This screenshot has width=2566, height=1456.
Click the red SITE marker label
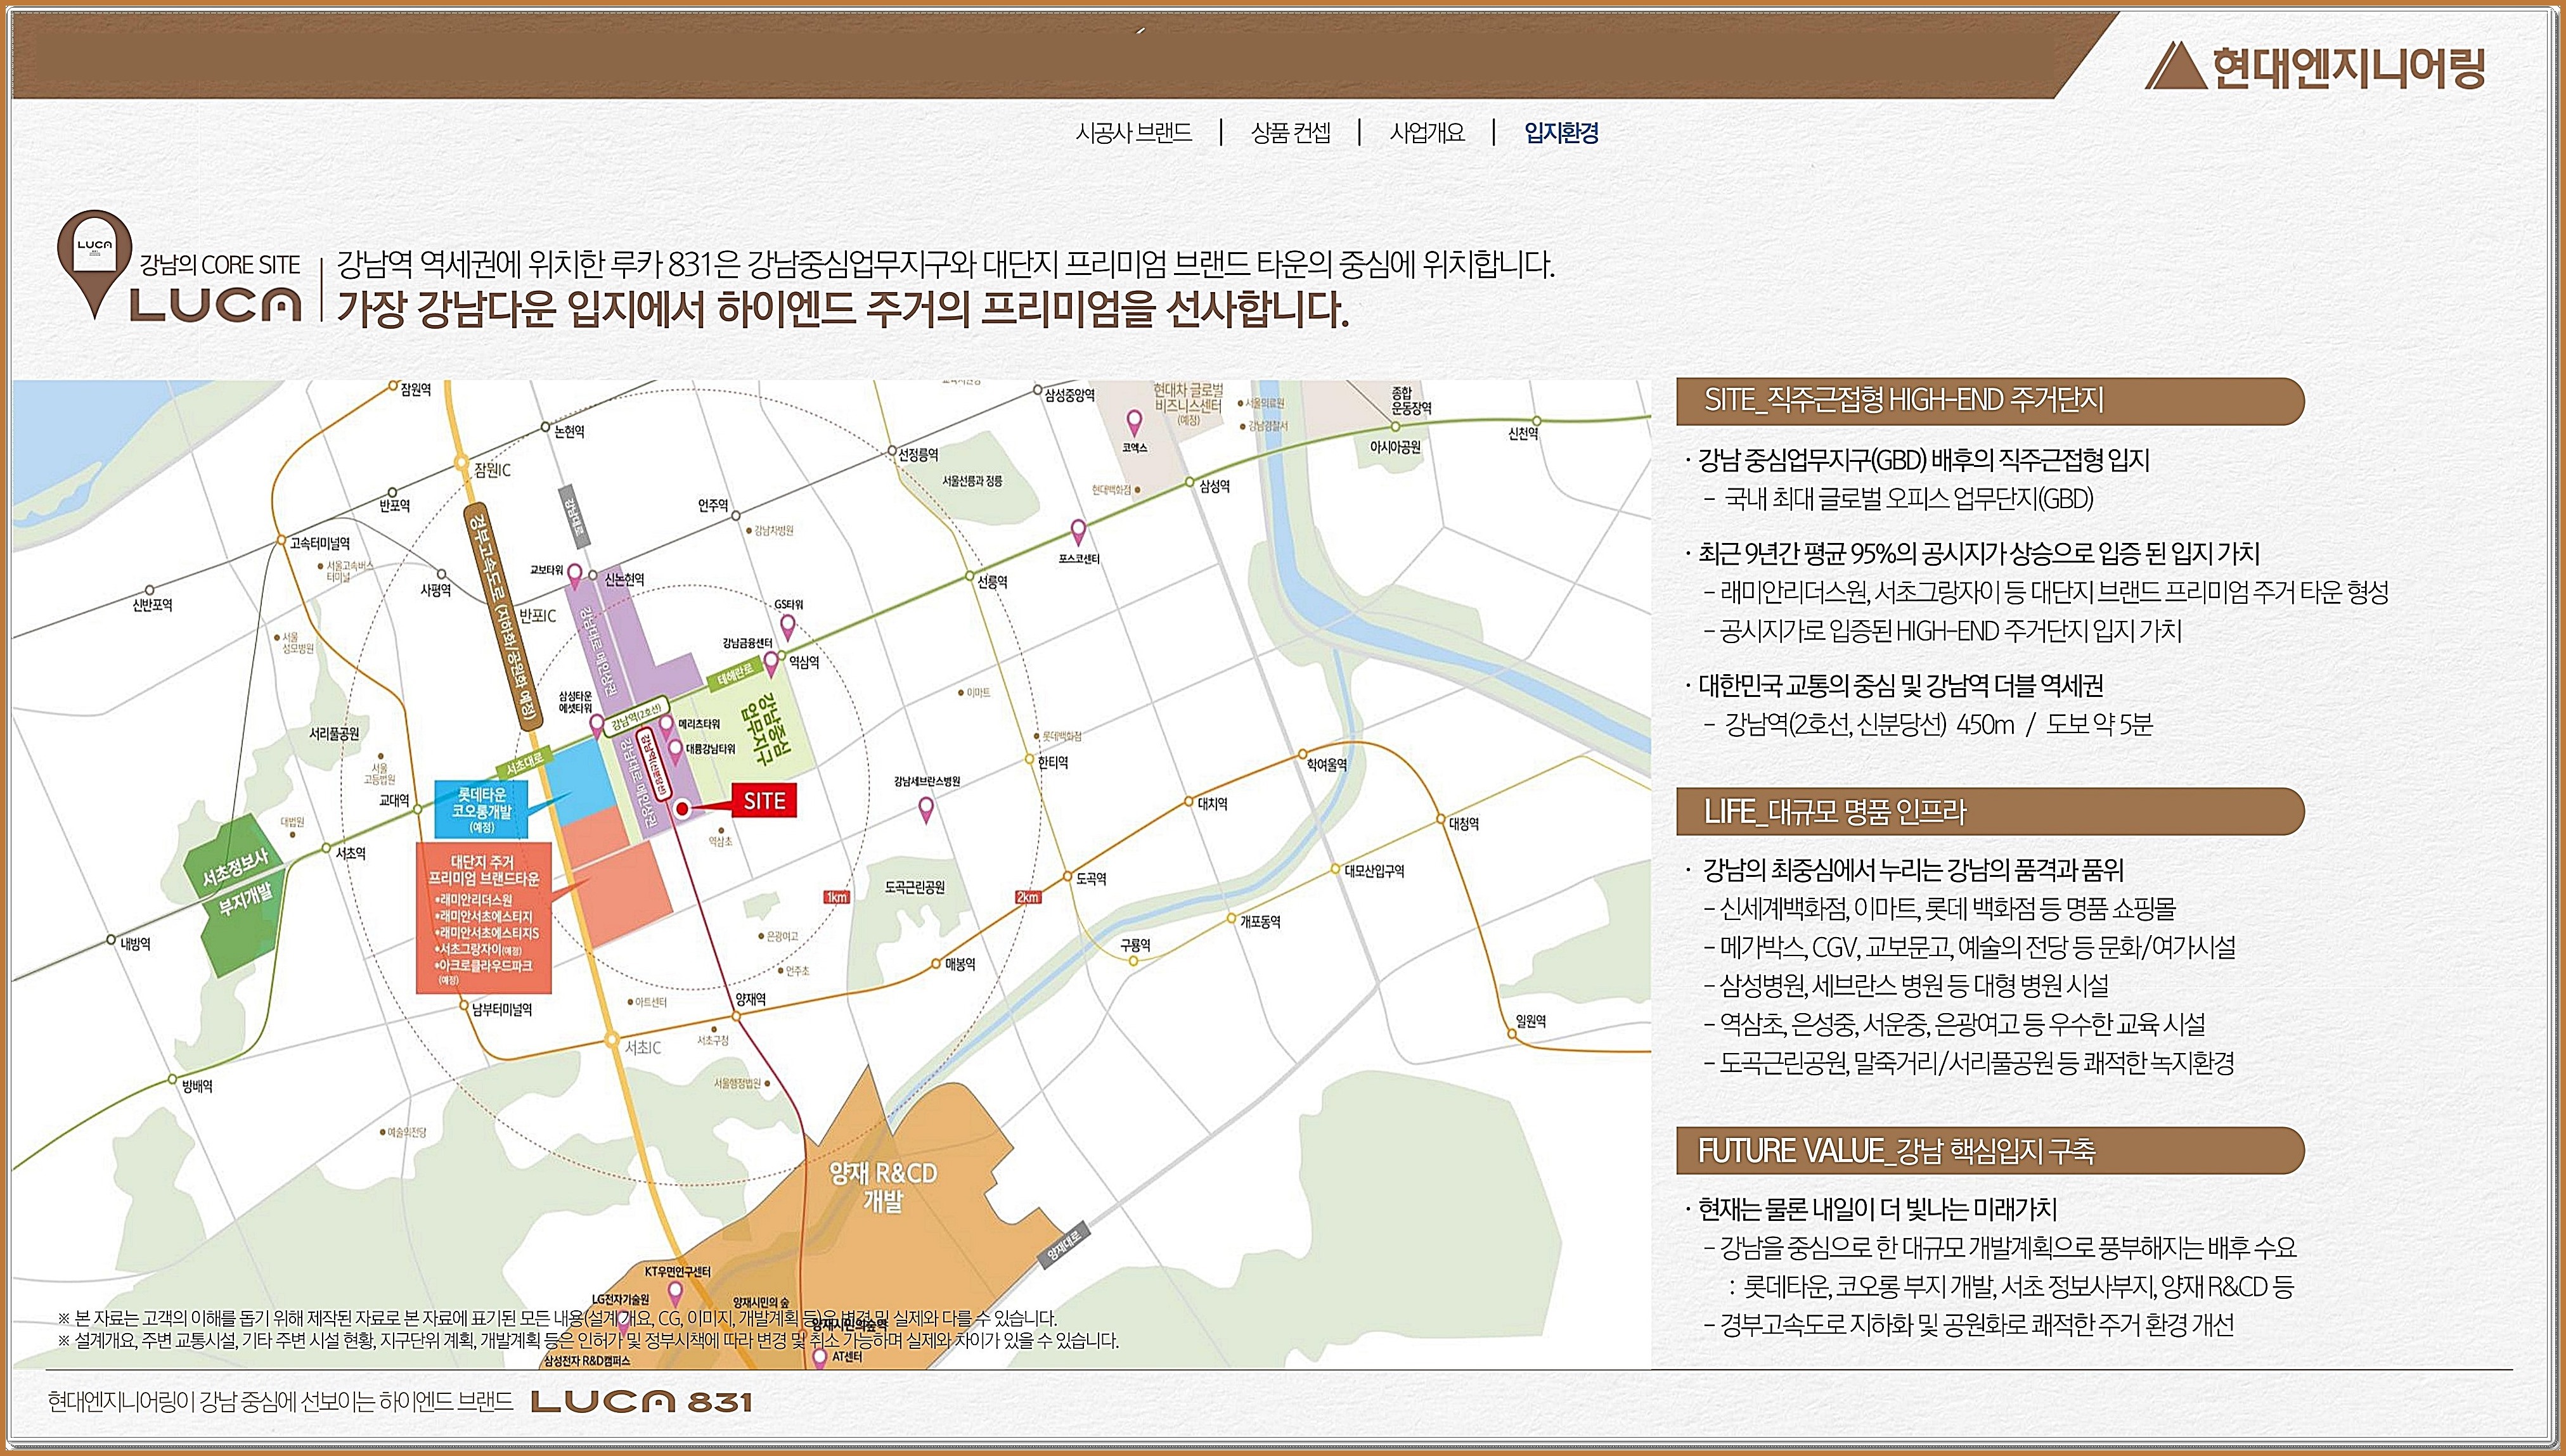point(764,801)
